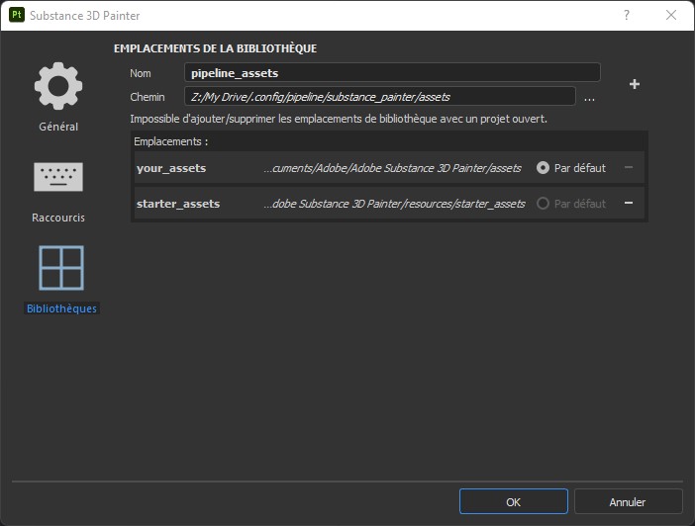The image size is (695, 526).
Task: Cancel with the Annuler button
Action: 628,501
